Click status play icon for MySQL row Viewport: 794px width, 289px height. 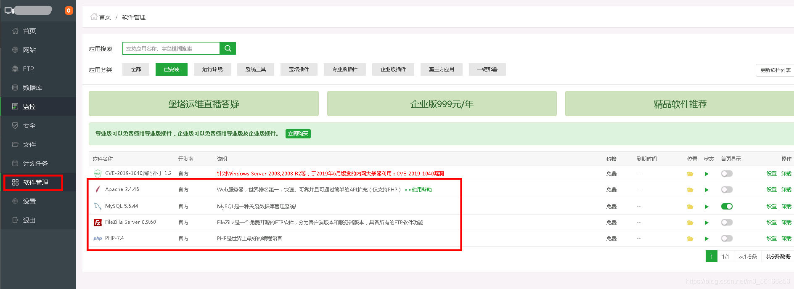707,207
